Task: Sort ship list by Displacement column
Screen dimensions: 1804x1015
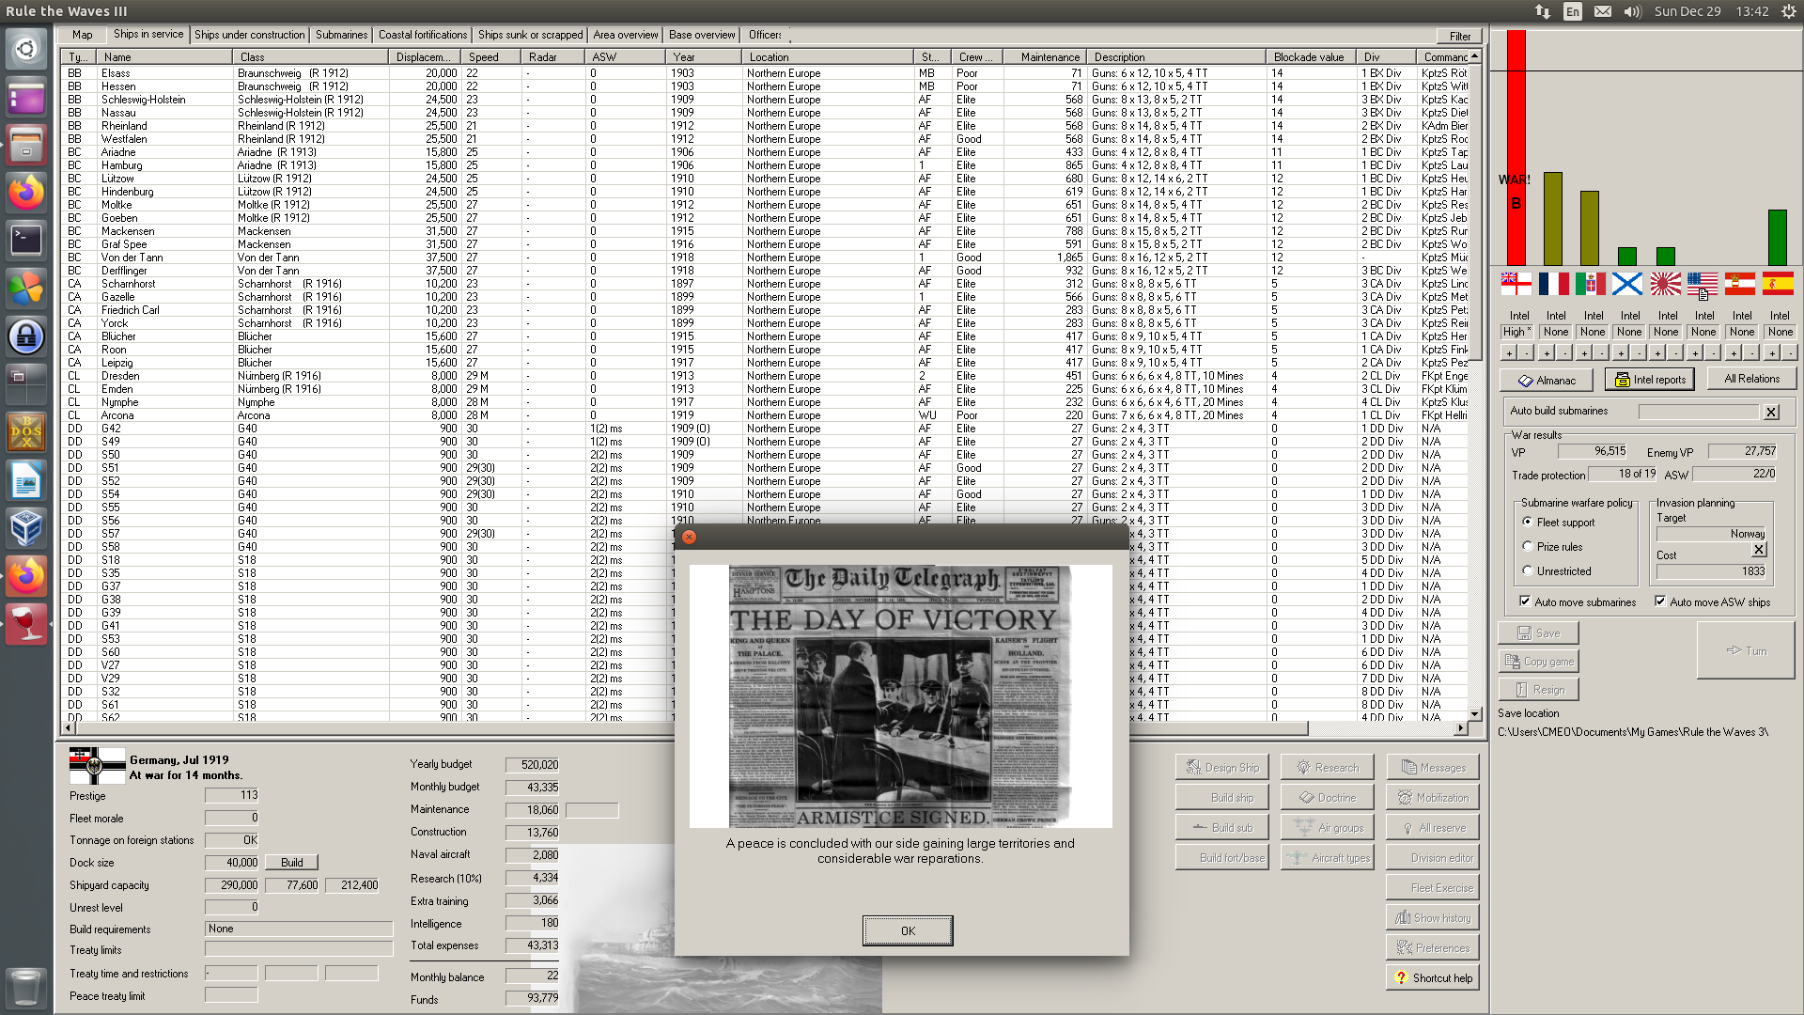Action: tap(426, 56)
